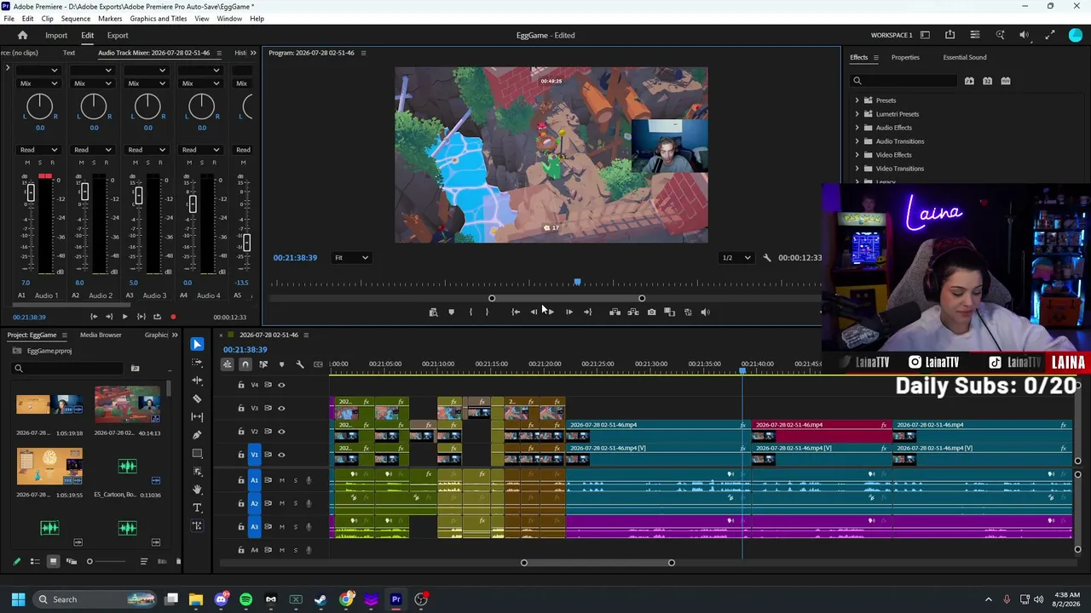
Task: Play the Audio Track Mixer transport
Action: [x=124, y=317]
